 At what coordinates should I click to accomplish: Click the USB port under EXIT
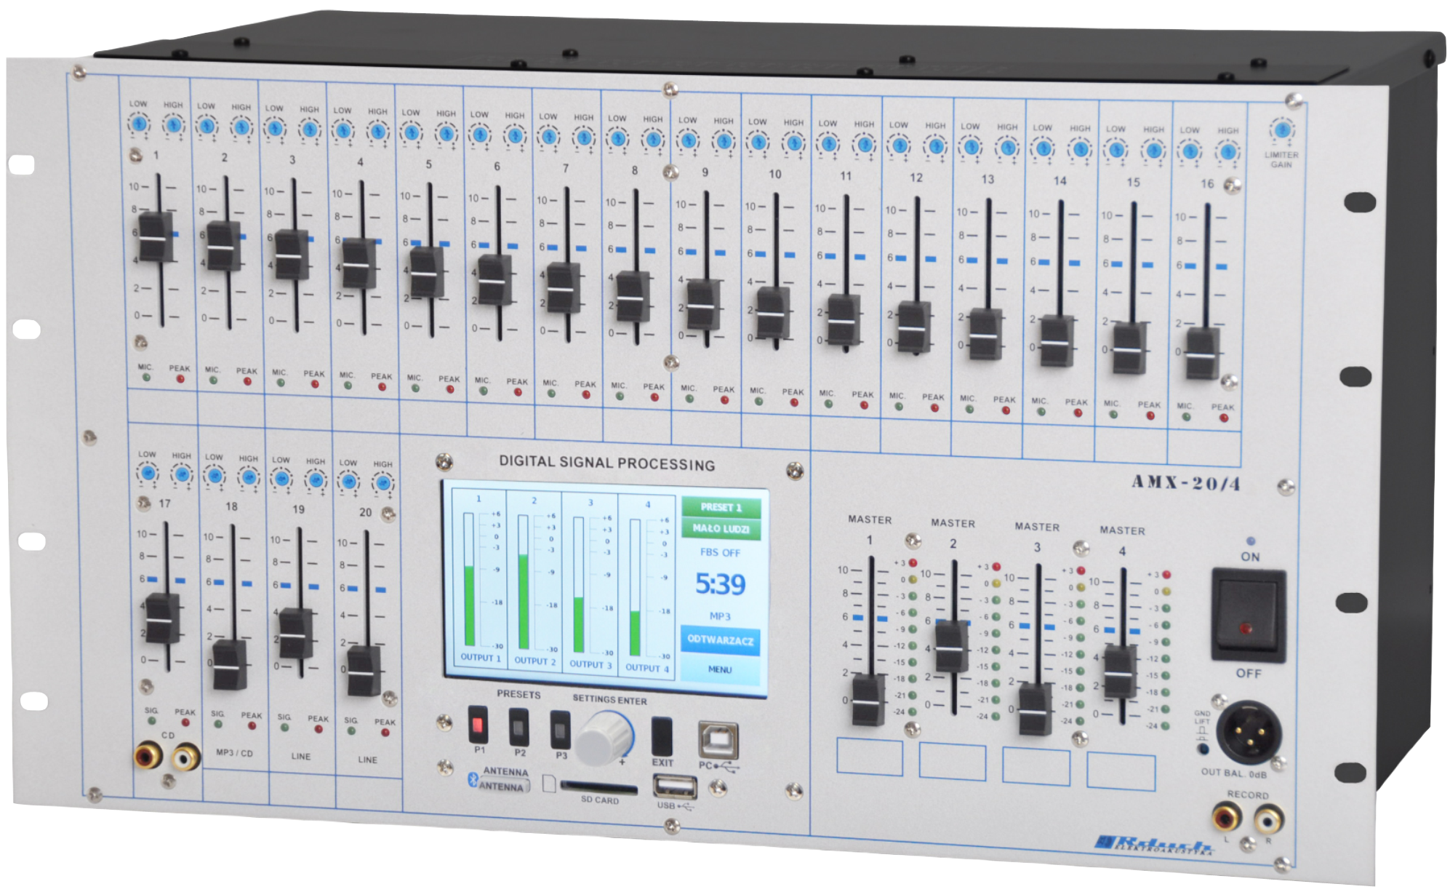tap(674, 787)
